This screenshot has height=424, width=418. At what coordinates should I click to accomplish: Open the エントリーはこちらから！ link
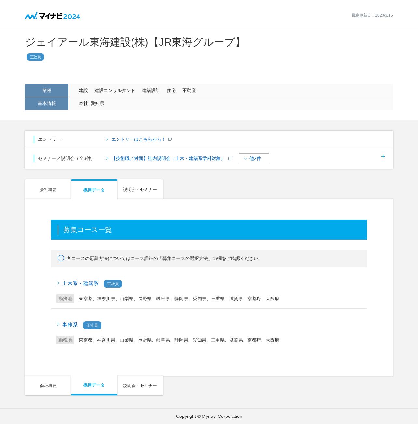point(138,139)
